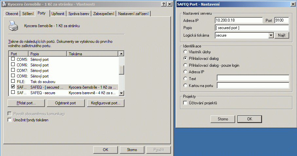Viewport: 297px width, 156px height.
Task: Click Storno in the Vlastnosti window
Action: 132,150
